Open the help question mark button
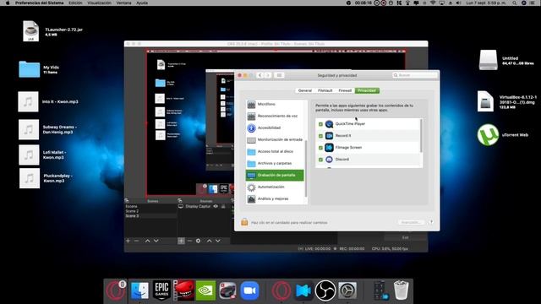The height and width of the screenshot is (304, 541). (x=431, y=222)
